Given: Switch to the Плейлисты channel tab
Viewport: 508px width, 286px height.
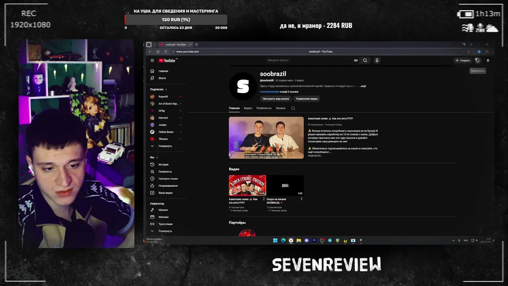Looking at the screenshot, I should (264, 108).
